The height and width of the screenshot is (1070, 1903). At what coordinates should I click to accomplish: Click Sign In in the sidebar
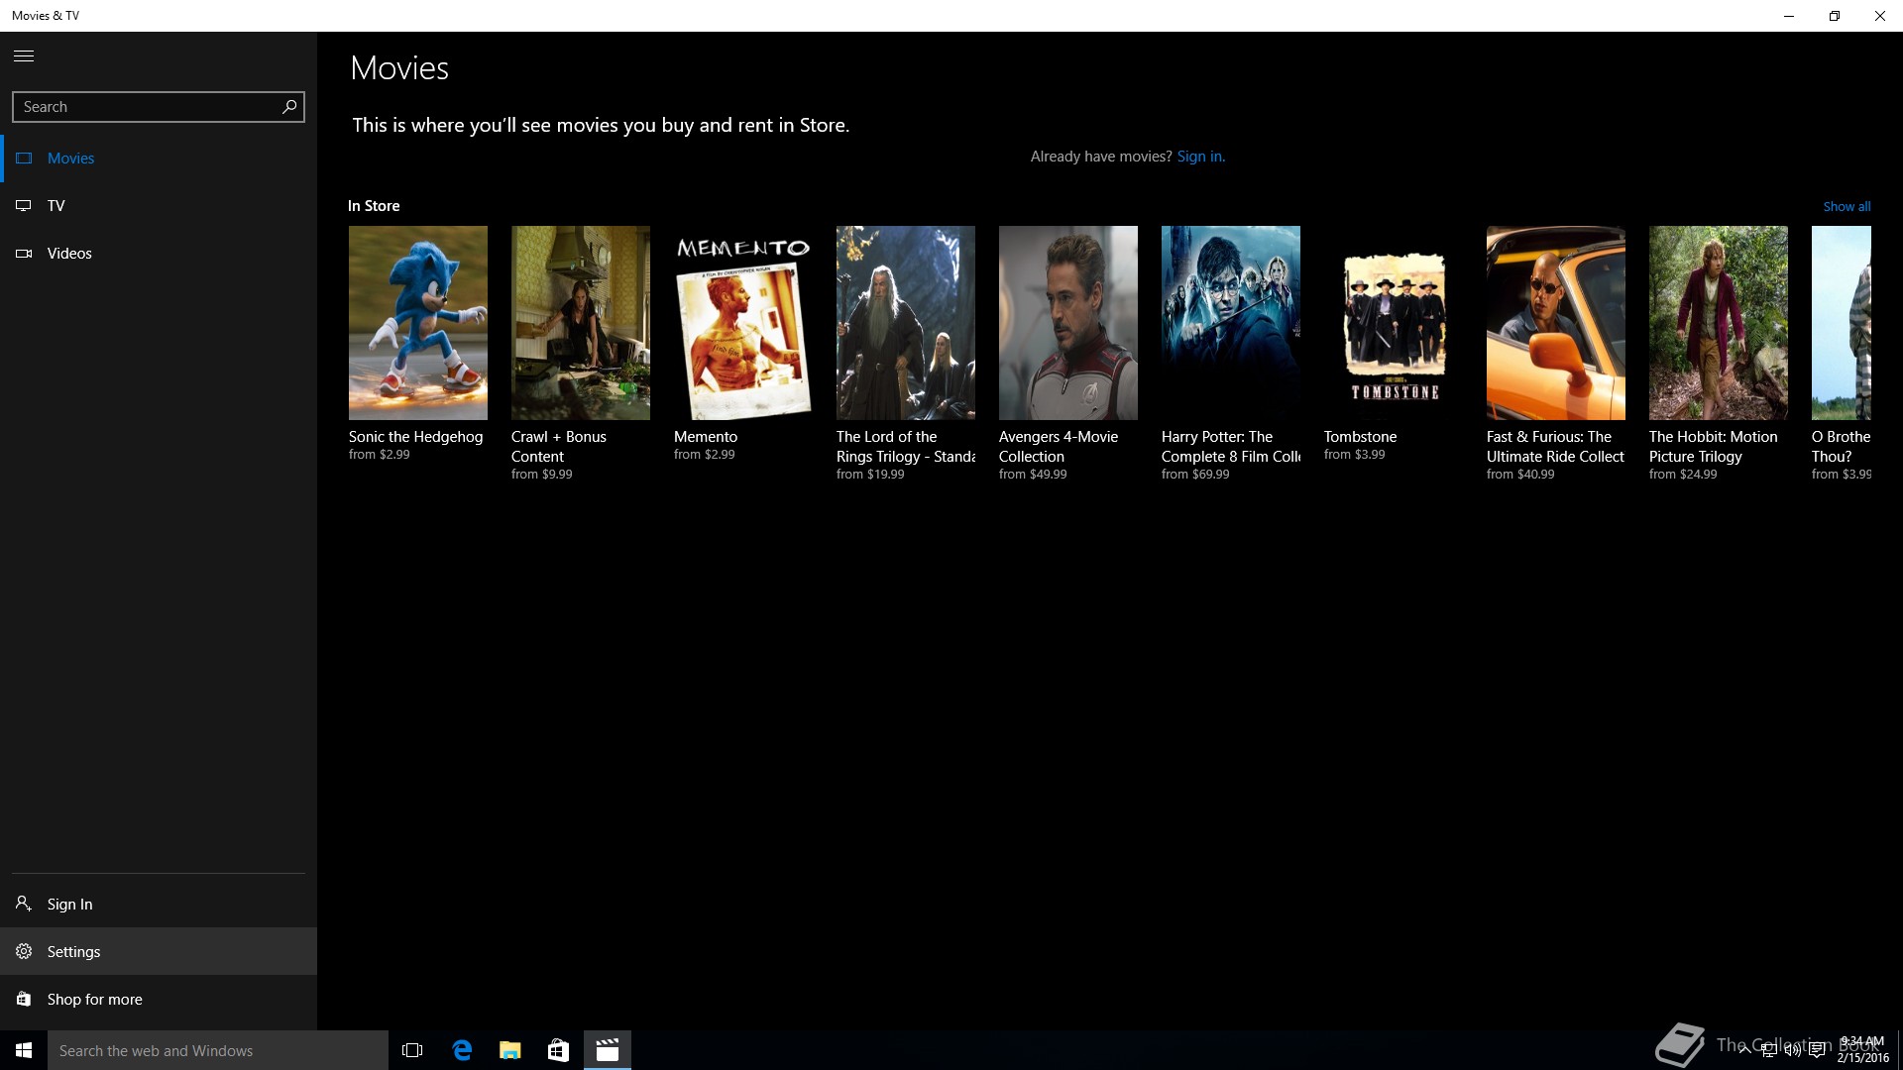tap(159, 904)
